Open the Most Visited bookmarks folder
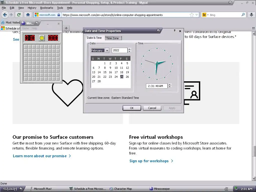256x192 pixels. tap(10, 22)
